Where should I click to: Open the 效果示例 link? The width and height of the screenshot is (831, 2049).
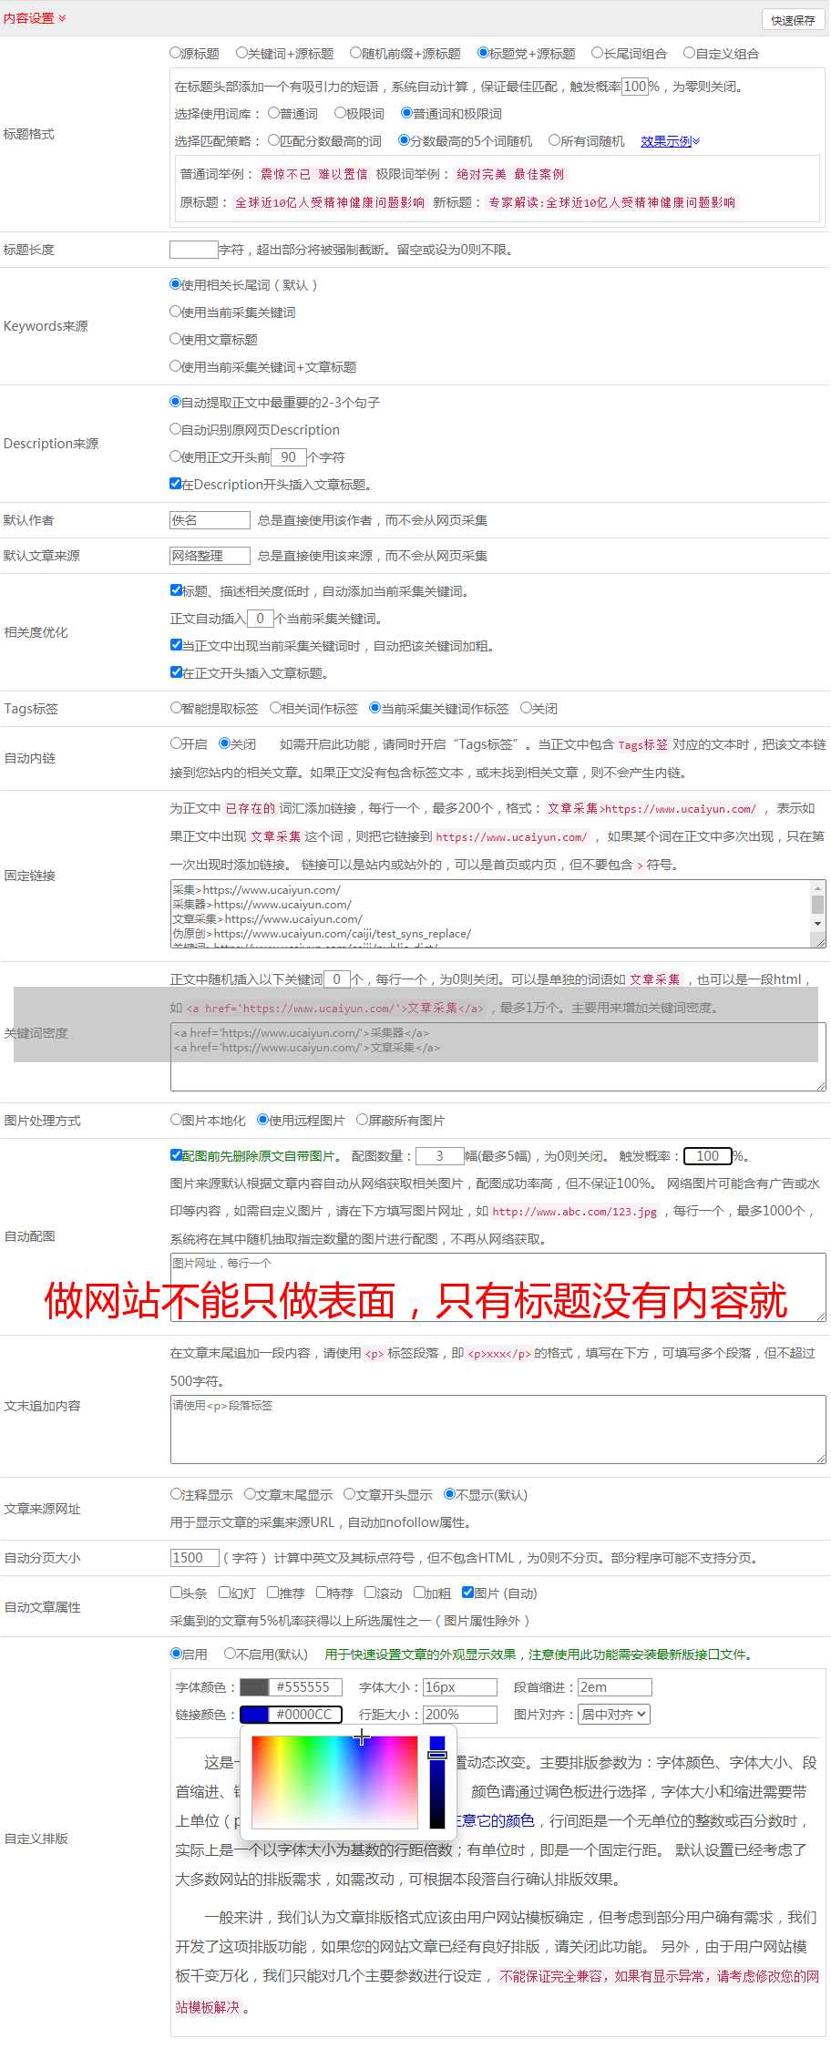(x=670, y=141)
